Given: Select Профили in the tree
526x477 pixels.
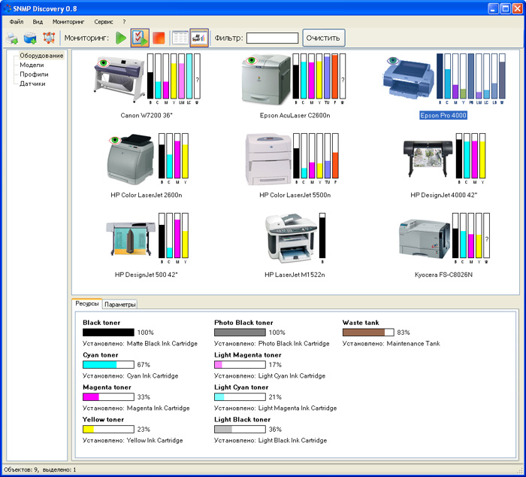Looking at the screenshot, I should 34,74.
